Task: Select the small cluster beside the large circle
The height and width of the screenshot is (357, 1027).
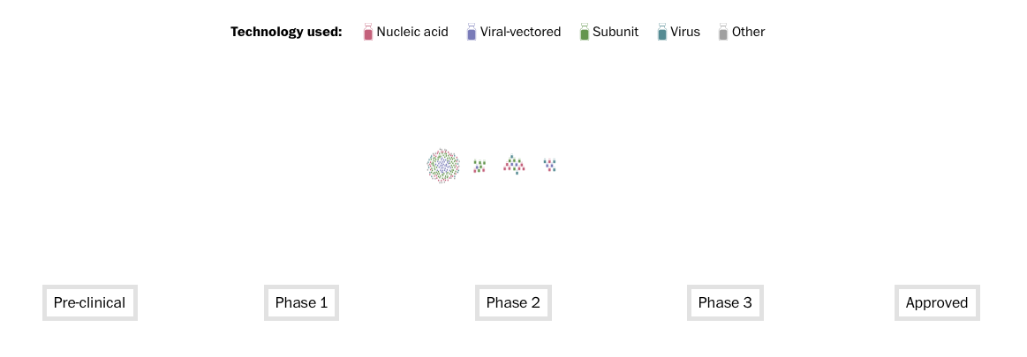Action: tap(480, 166)
